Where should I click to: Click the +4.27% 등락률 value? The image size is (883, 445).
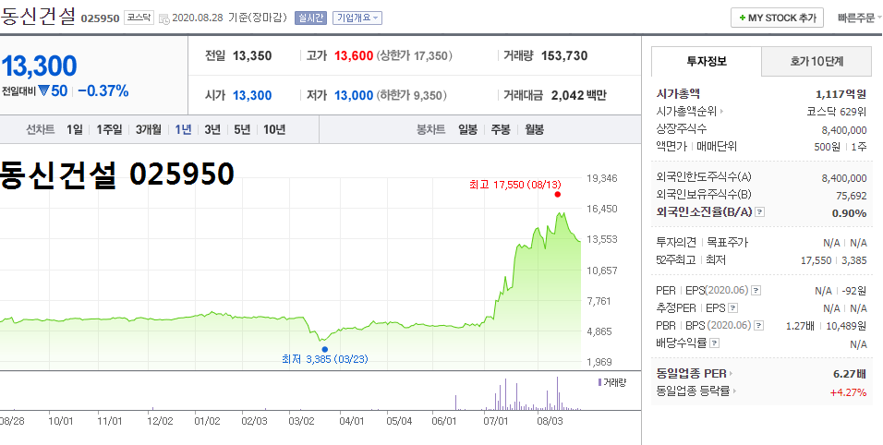(848, 392)
